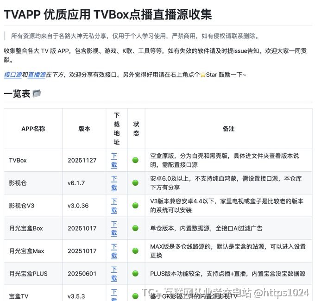Click the 下载 link for TVBox
The width and height of the screenshot is (315, 301).
114,160
